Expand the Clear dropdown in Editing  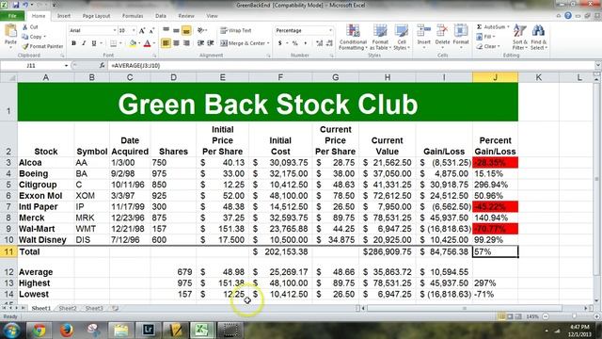499,46
